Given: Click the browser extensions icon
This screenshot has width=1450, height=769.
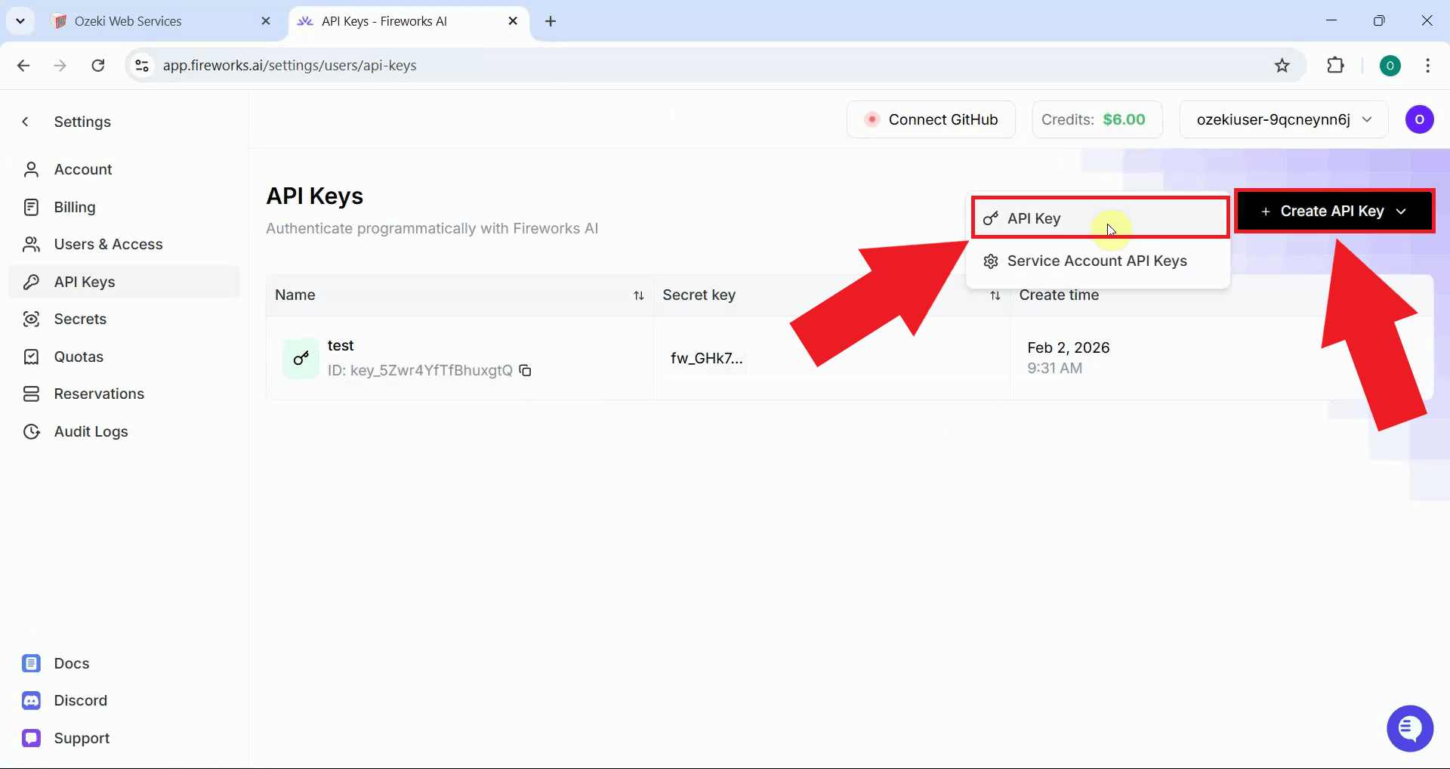Looking at the screenshot, I should (x=1336, y=65).
